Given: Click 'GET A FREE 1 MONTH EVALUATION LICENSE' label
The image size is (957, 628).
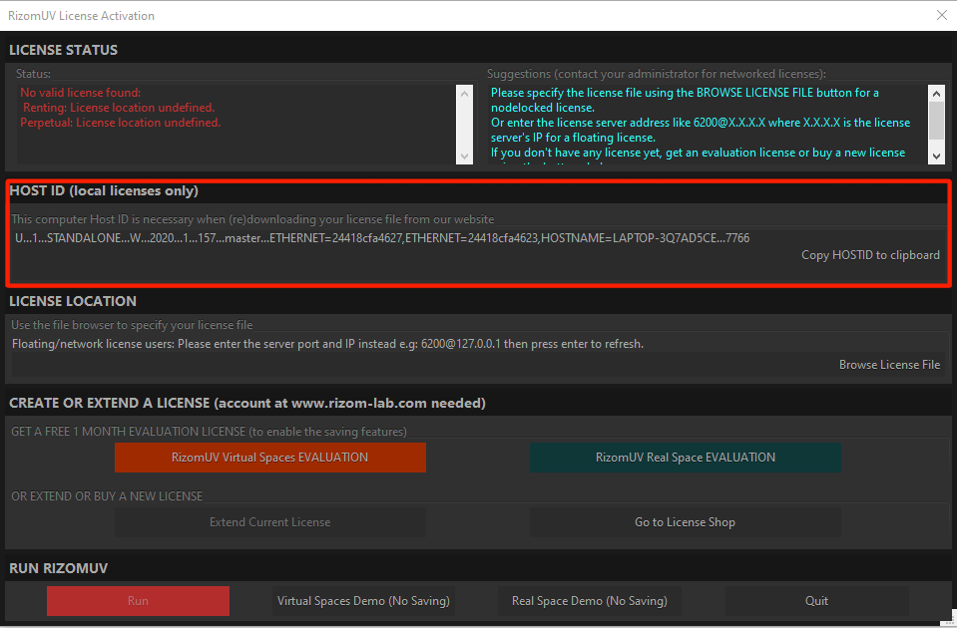Looking at the screenshot, I should (209, 432).
